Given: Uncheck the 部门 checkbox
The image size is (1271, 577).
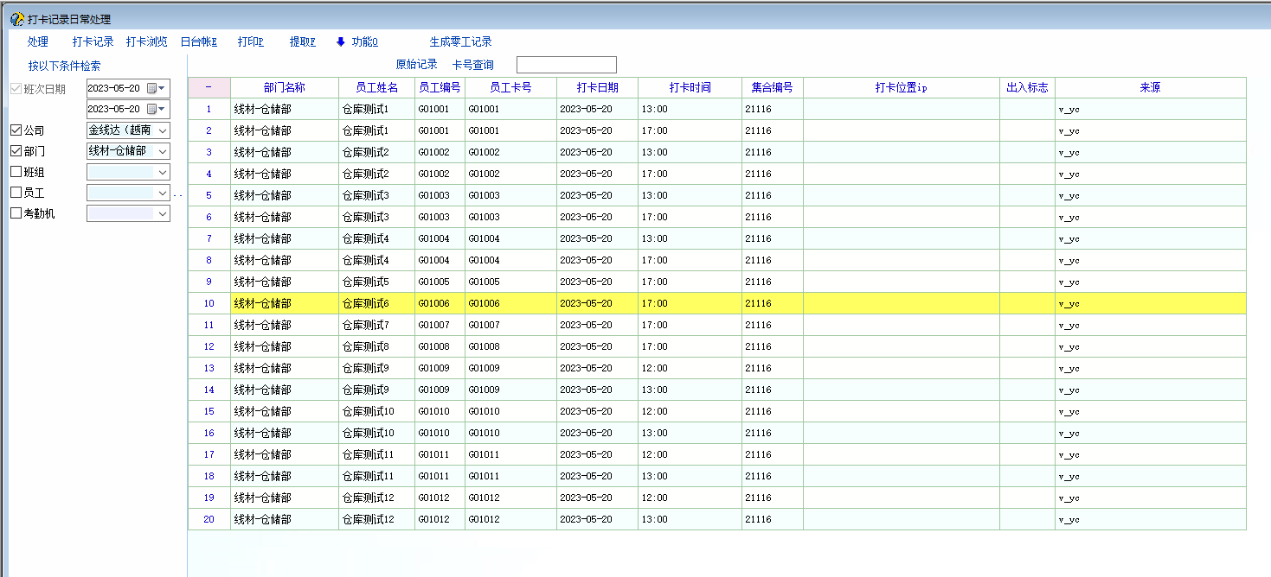Looking at the screenshot, I should tap(16, 150).
